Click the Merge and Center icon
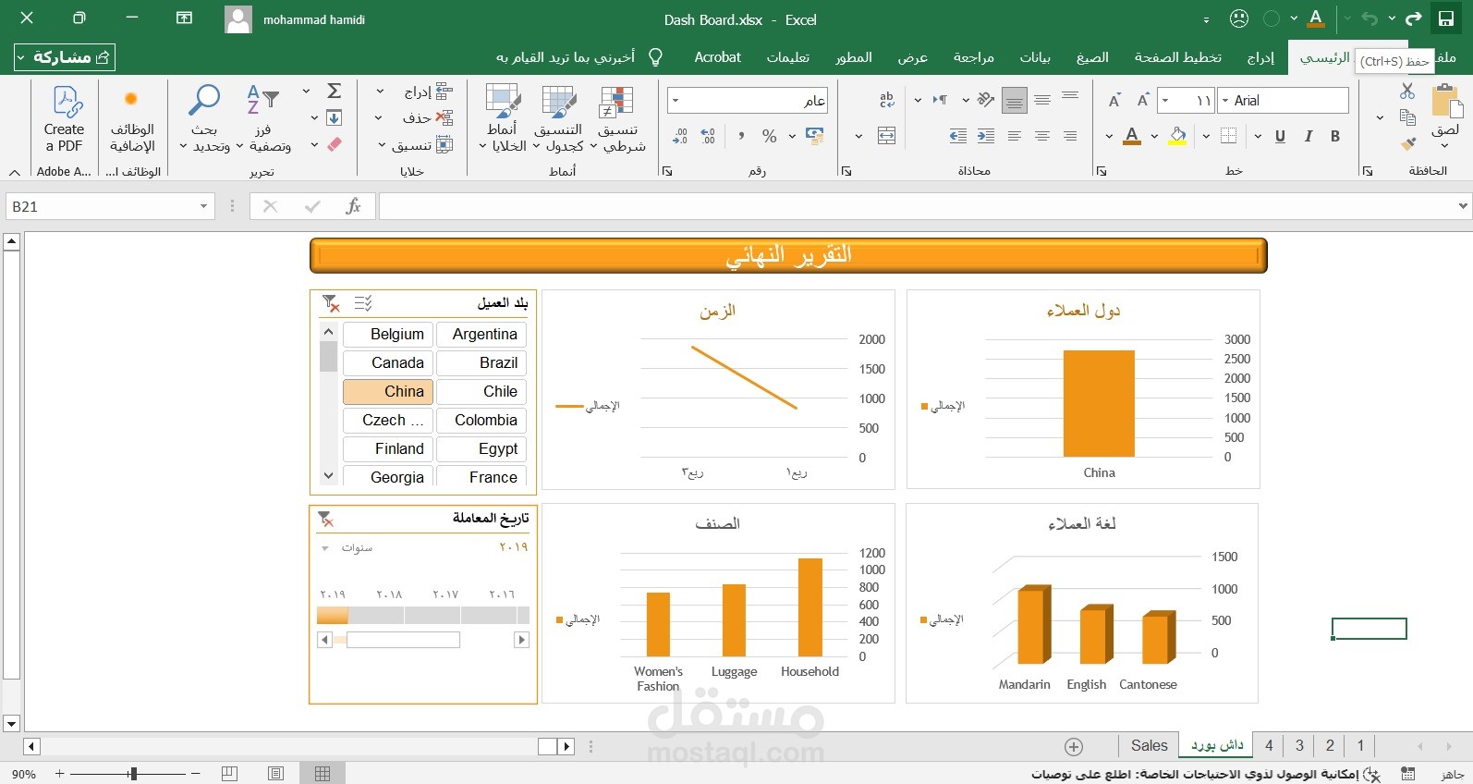Image resolution: width=1473 pixels, height=784 pixels. pos(886,137)
